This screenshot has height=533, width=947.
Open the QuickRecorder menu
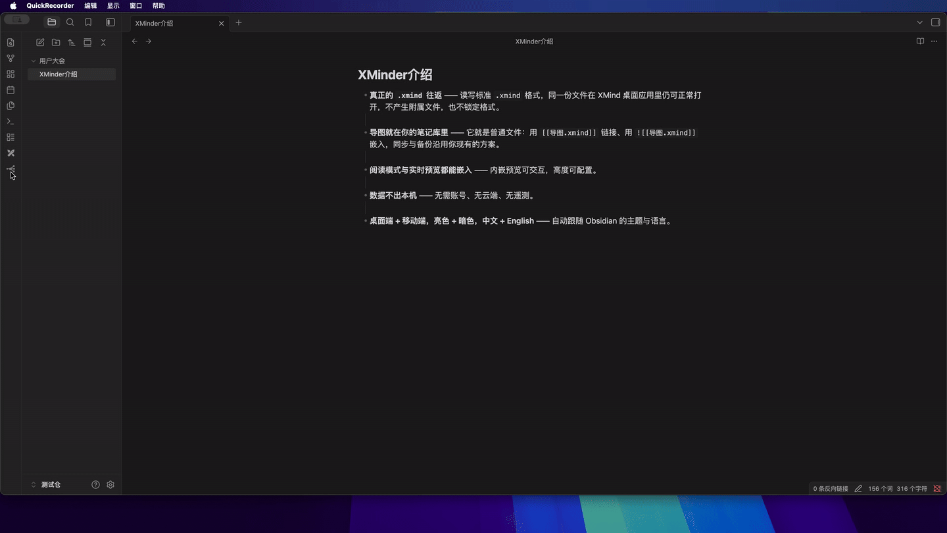click(50, 6)
